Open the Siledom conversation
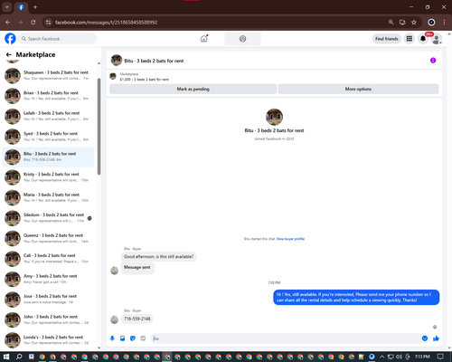The width and height of the screenshot is (452, 362). [48, 218]
